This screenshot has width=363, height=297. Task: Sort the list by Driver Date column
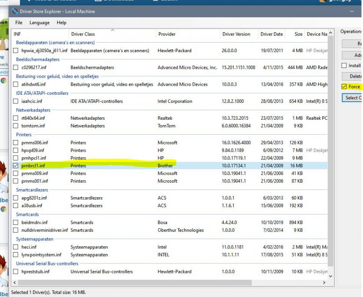pos(271,34)
